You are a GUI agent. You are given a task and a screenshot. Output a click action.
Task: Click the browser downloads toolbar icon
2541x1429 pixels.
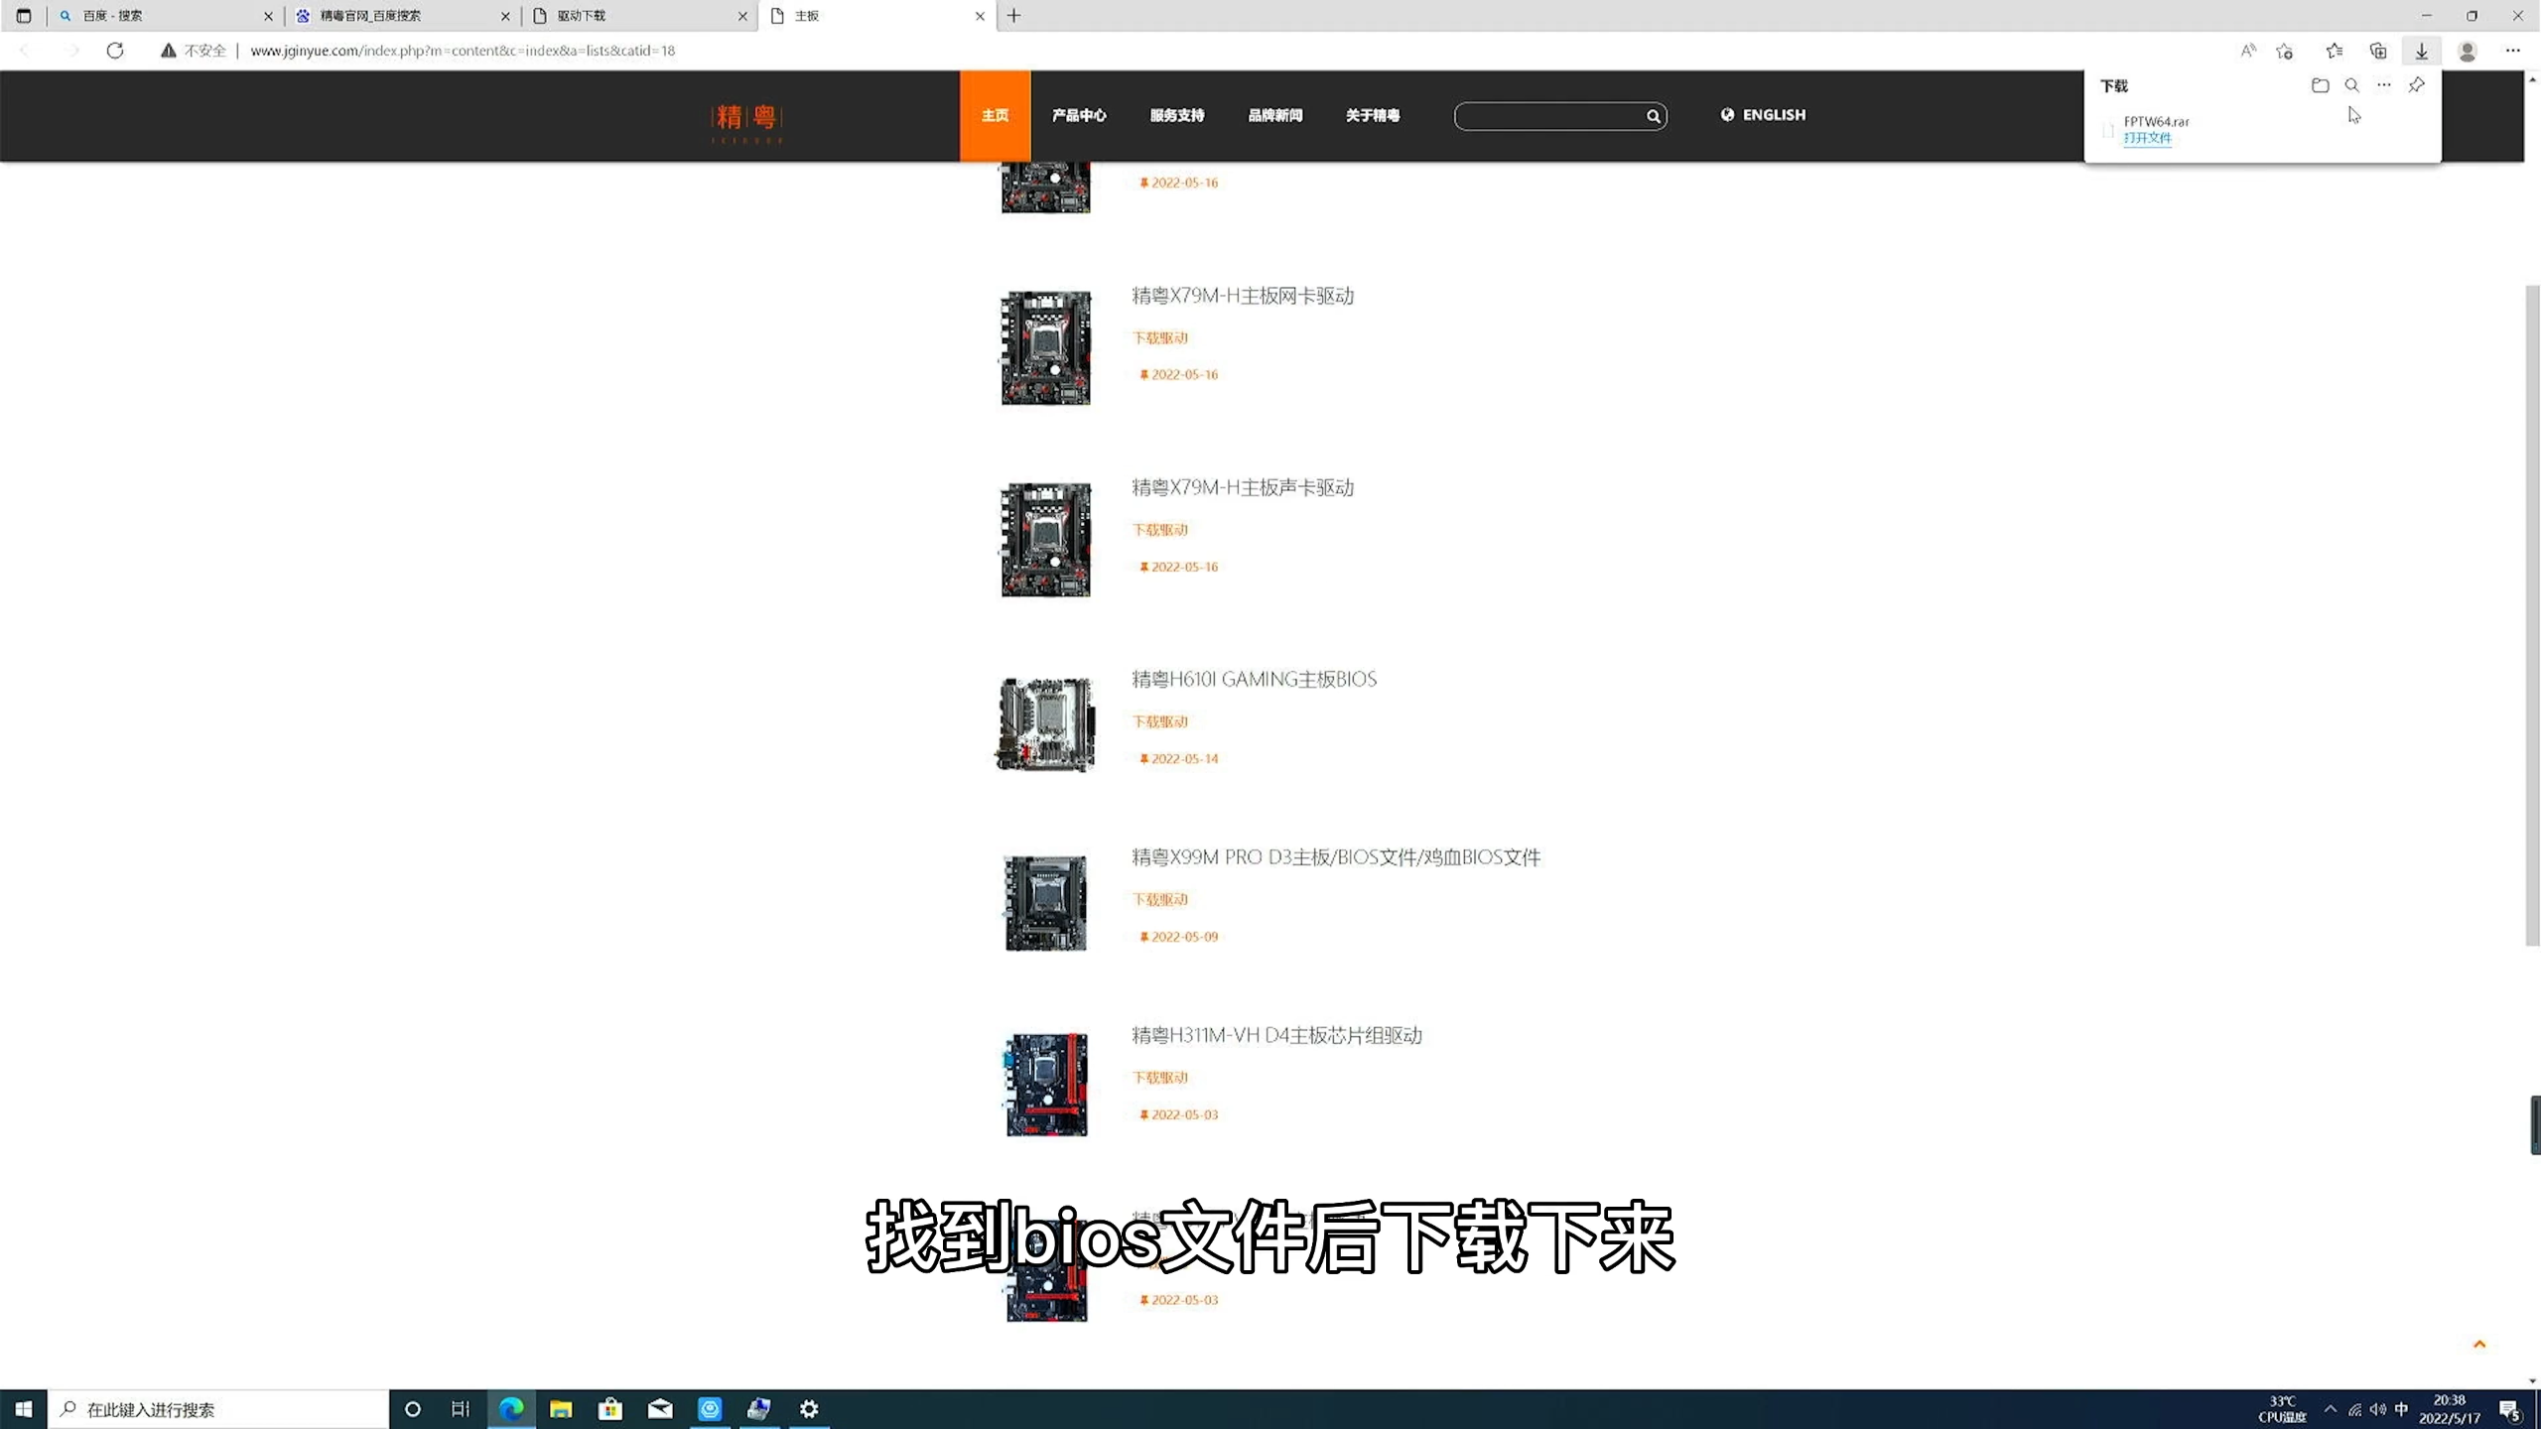pos(2421,51)
